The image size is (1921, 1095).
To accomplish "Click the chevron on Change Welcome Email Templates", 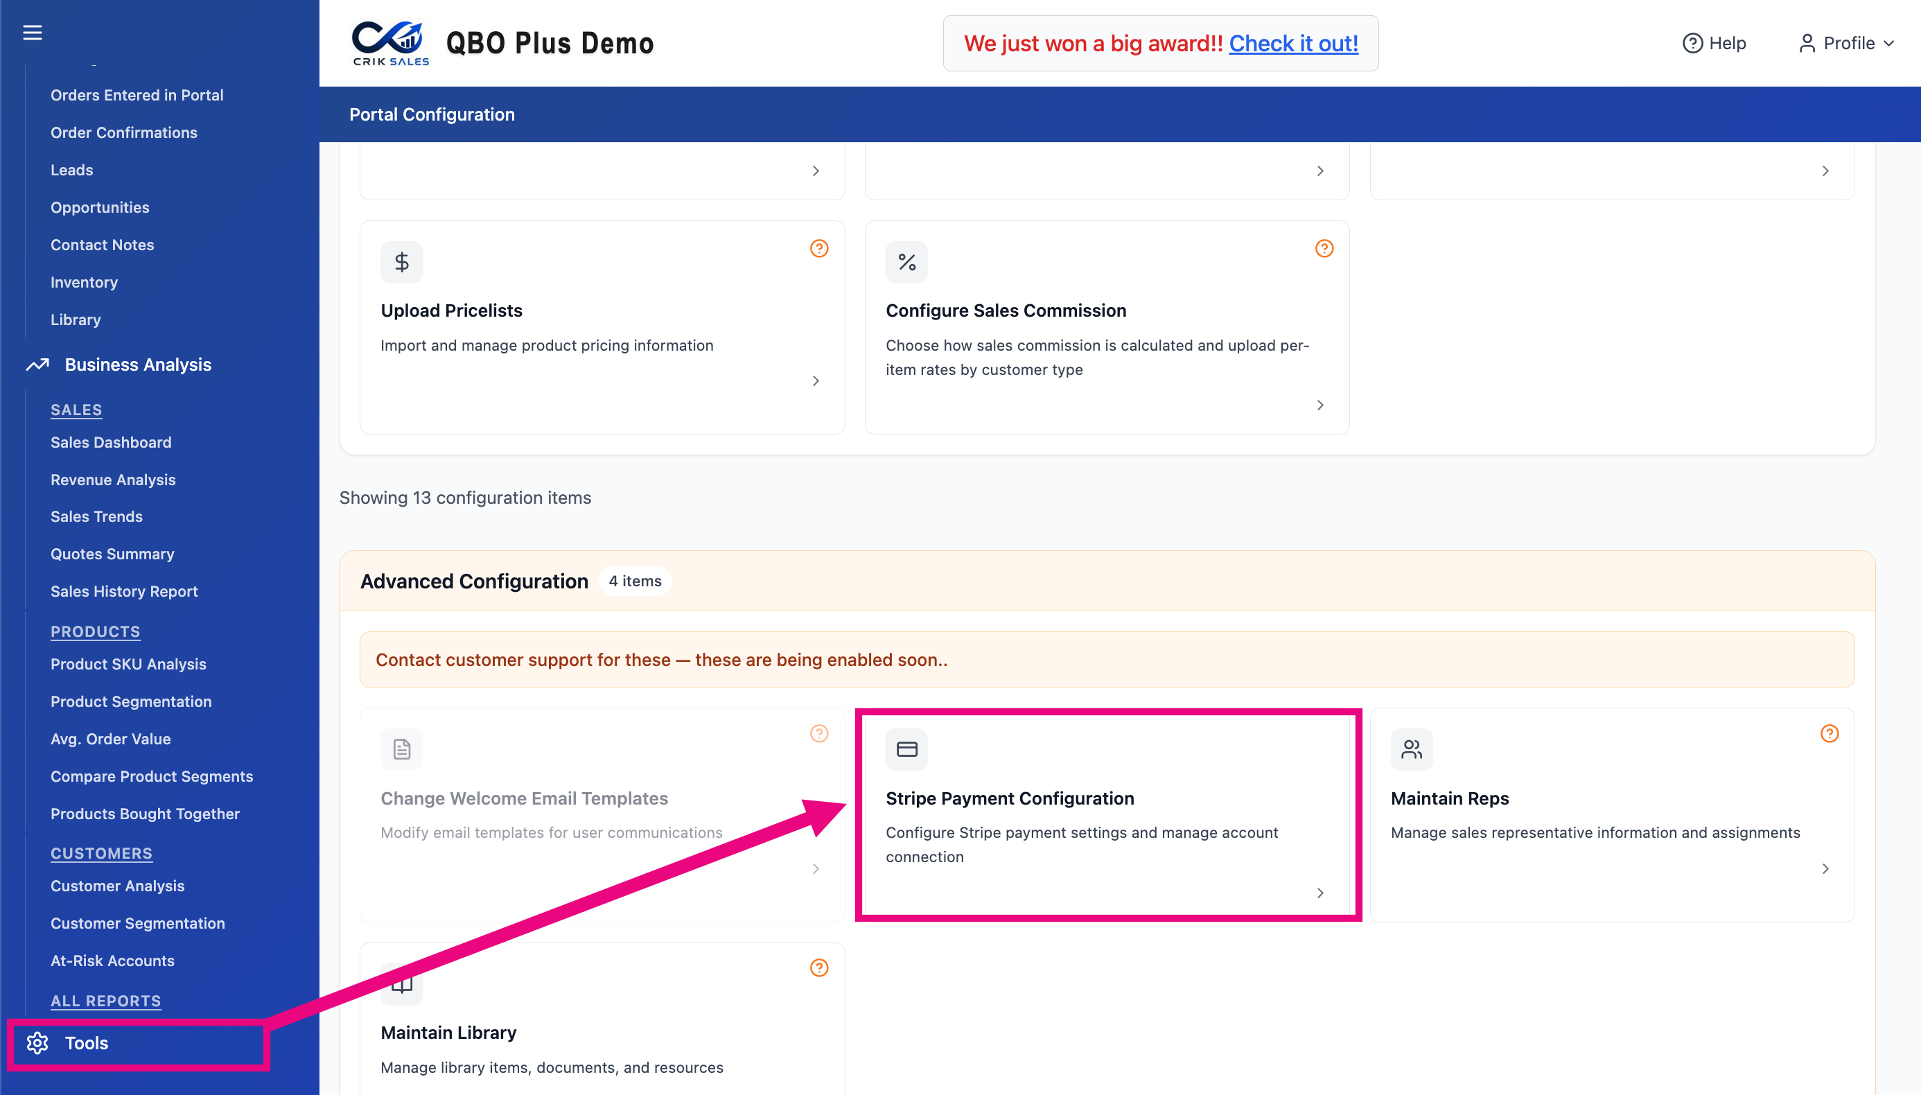I will point(816,868).
